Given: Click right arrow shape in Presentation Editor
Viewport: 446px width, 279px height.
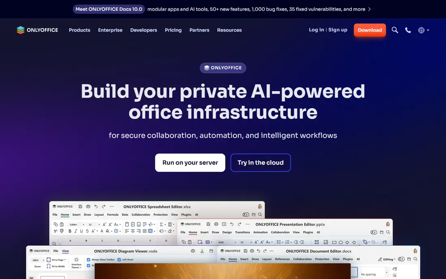Looking at the screenshot, I should click(347, 243).
